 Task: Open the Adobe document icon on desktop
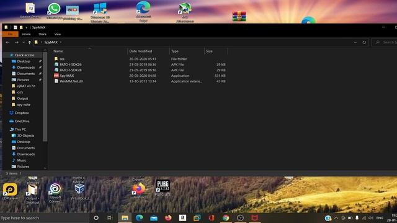coord(30,11)
